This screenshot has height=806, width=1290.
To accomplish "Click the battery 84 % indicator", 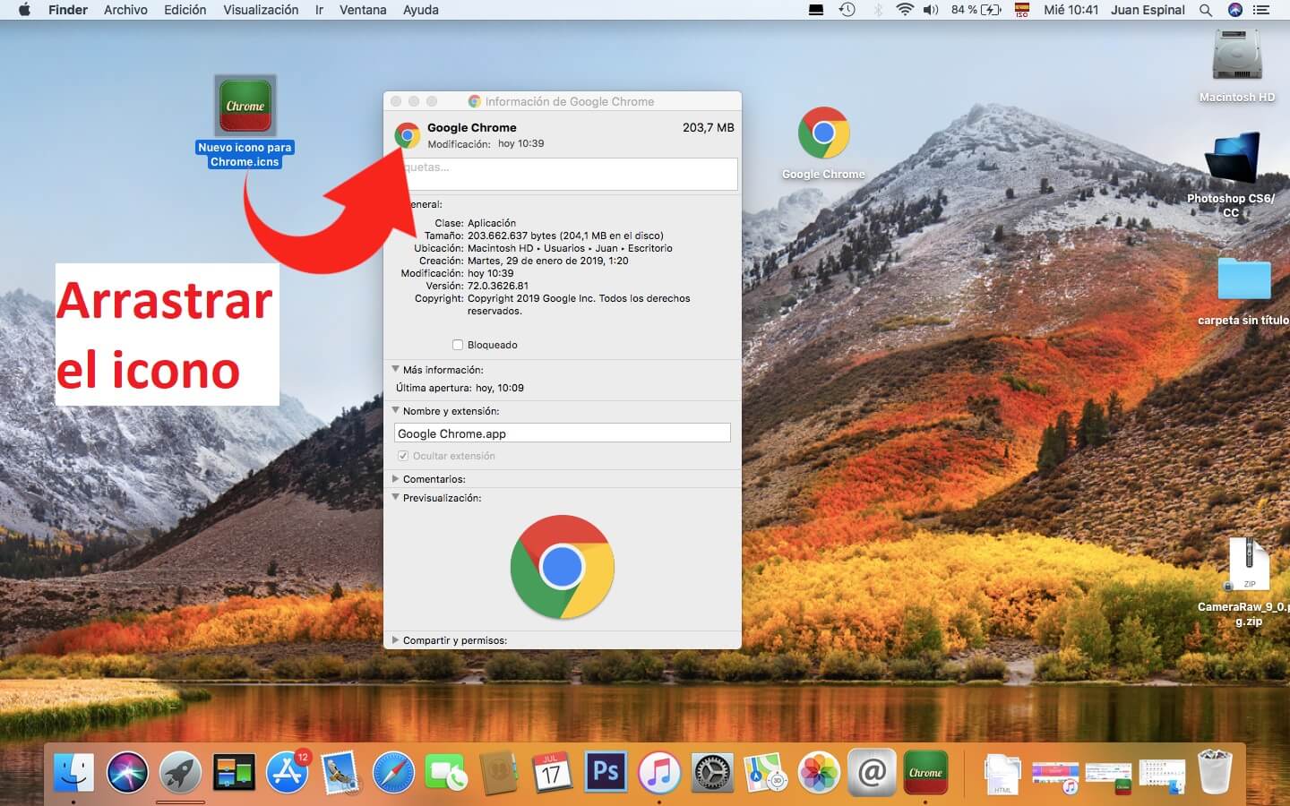I will point(976,10).
